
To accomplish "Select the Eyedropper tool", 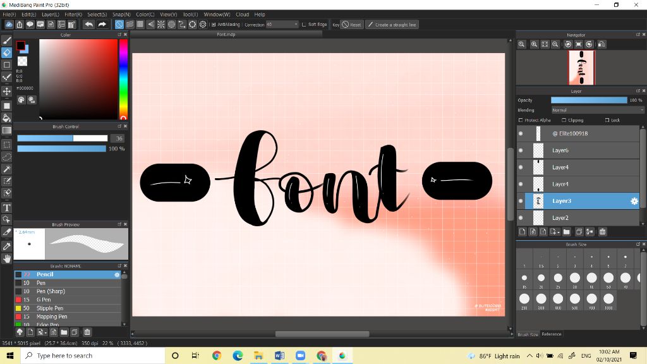I will click(x=6, y=246).
